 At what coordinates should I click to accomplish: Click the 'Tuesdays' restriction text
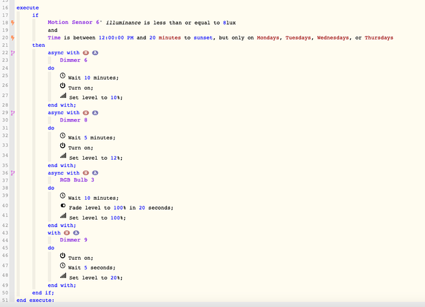coord(298,38)
